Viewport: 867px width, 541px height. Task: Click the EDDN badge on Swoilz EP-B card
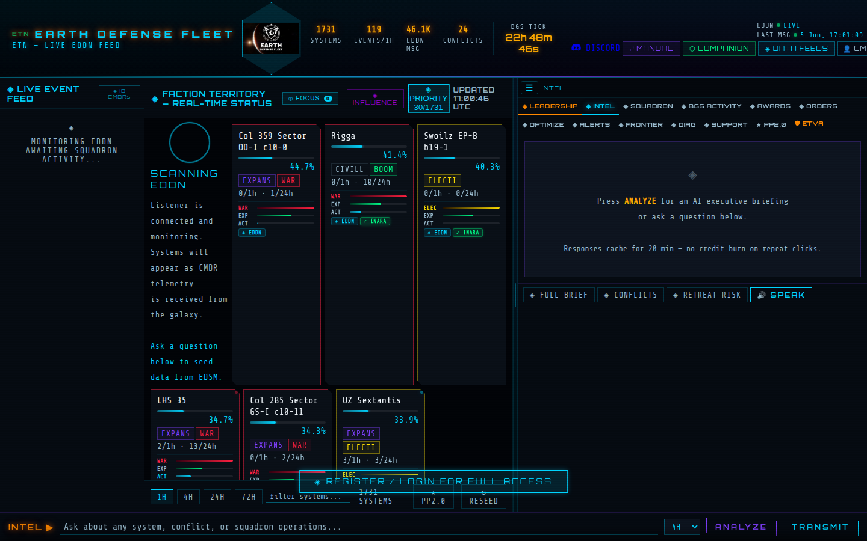438,233
